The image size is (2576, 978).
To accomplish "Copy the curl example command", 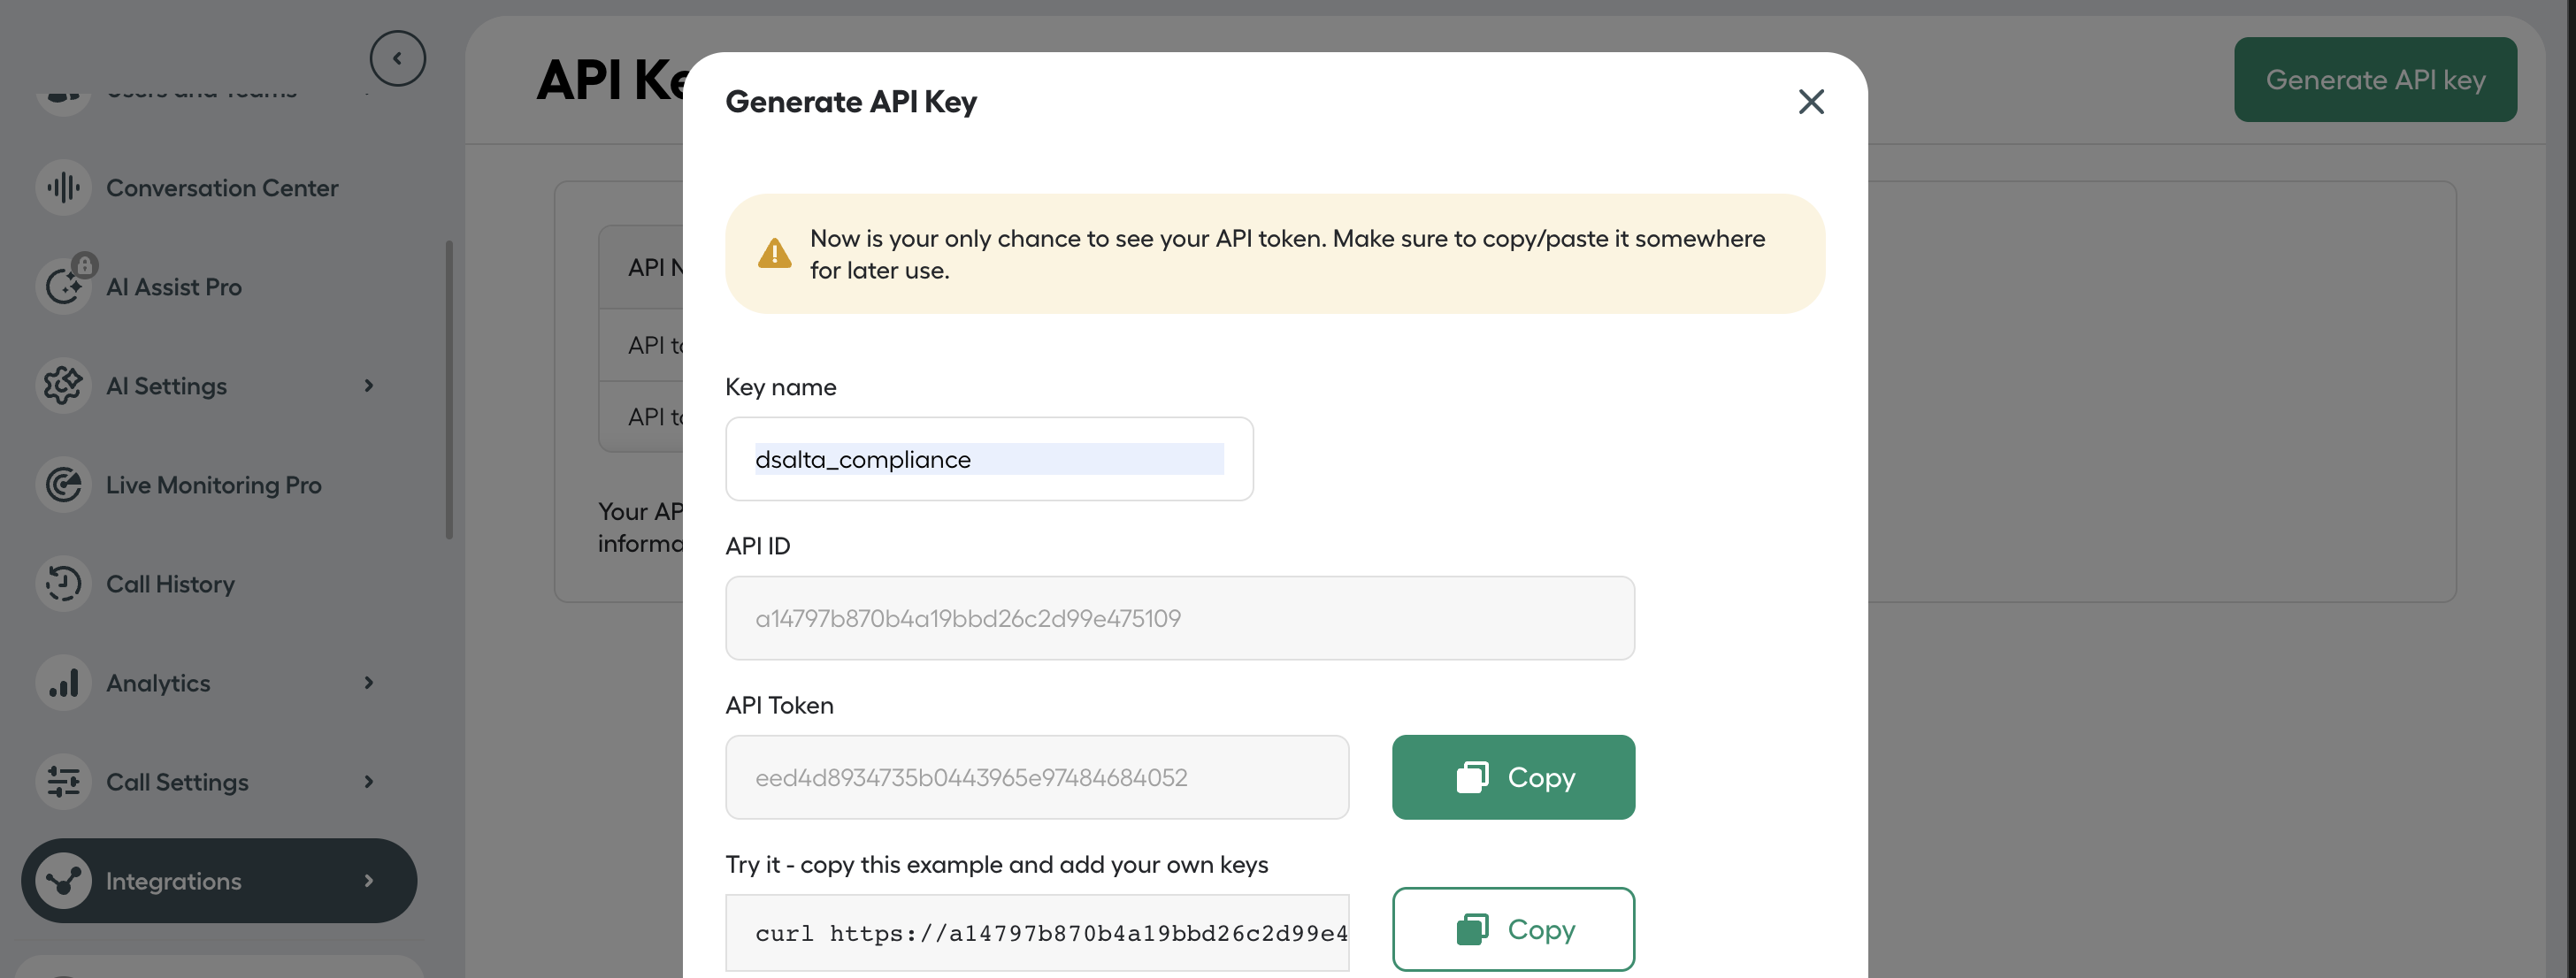I will pos(1513,929).
